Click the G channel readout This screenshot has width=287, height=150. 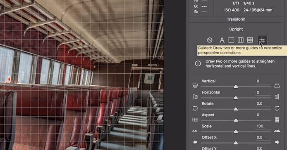coord(201,6)
